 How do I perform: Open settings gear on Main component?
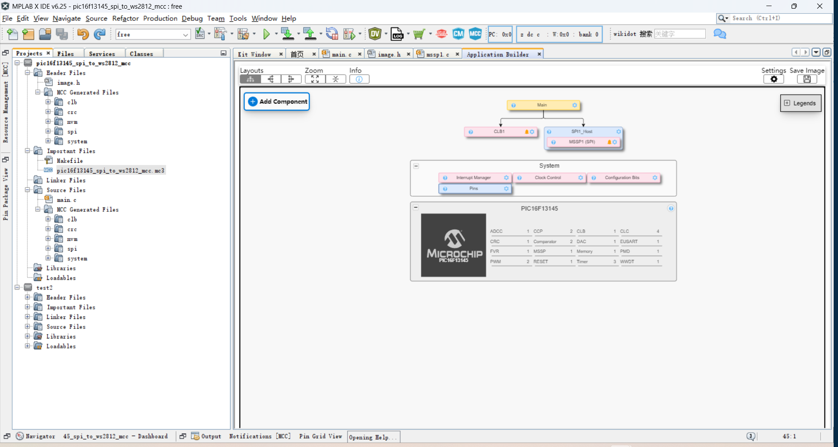pyautogui.click(x=574, y=105)
